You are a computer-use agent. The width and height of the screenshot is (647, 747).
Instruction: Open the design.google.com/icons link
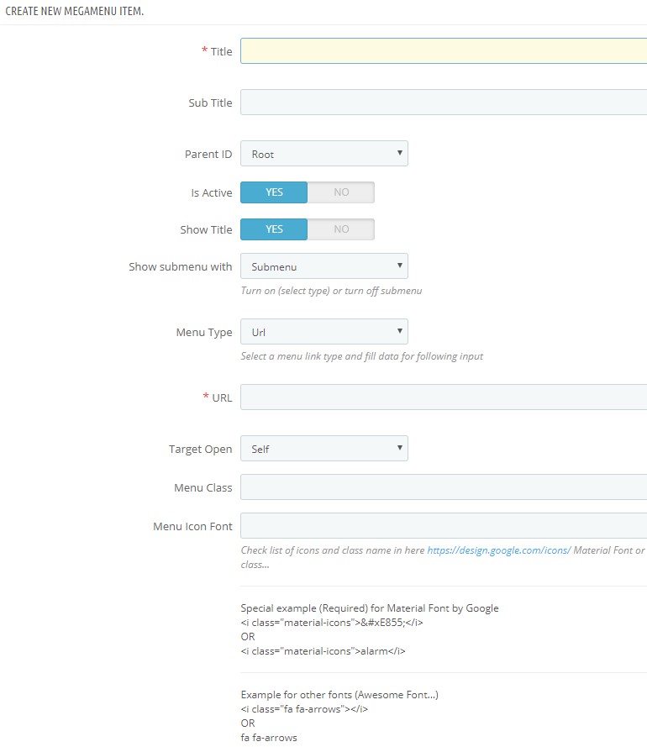click(x=498, y=550)
